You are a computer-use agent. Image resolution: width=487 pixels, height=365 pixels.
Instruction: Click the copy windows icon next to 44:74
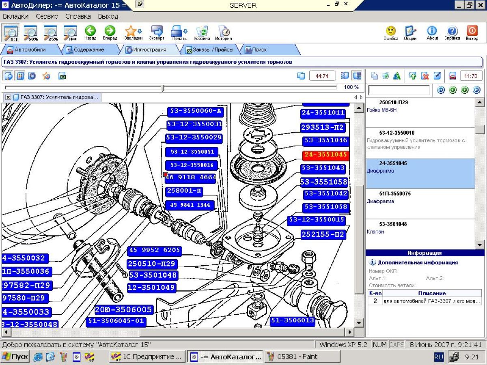[x=301, y=76]
